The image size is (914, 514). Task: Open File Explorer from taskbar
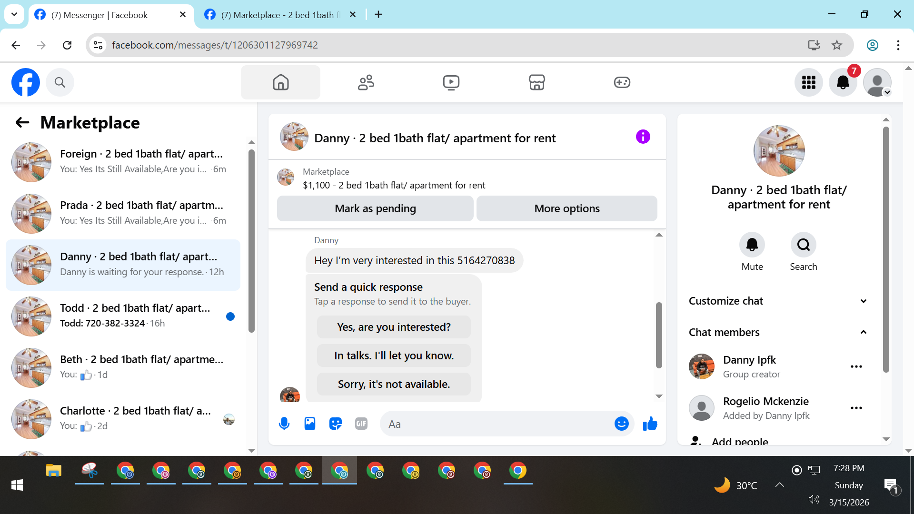click(x=54, y=471)
